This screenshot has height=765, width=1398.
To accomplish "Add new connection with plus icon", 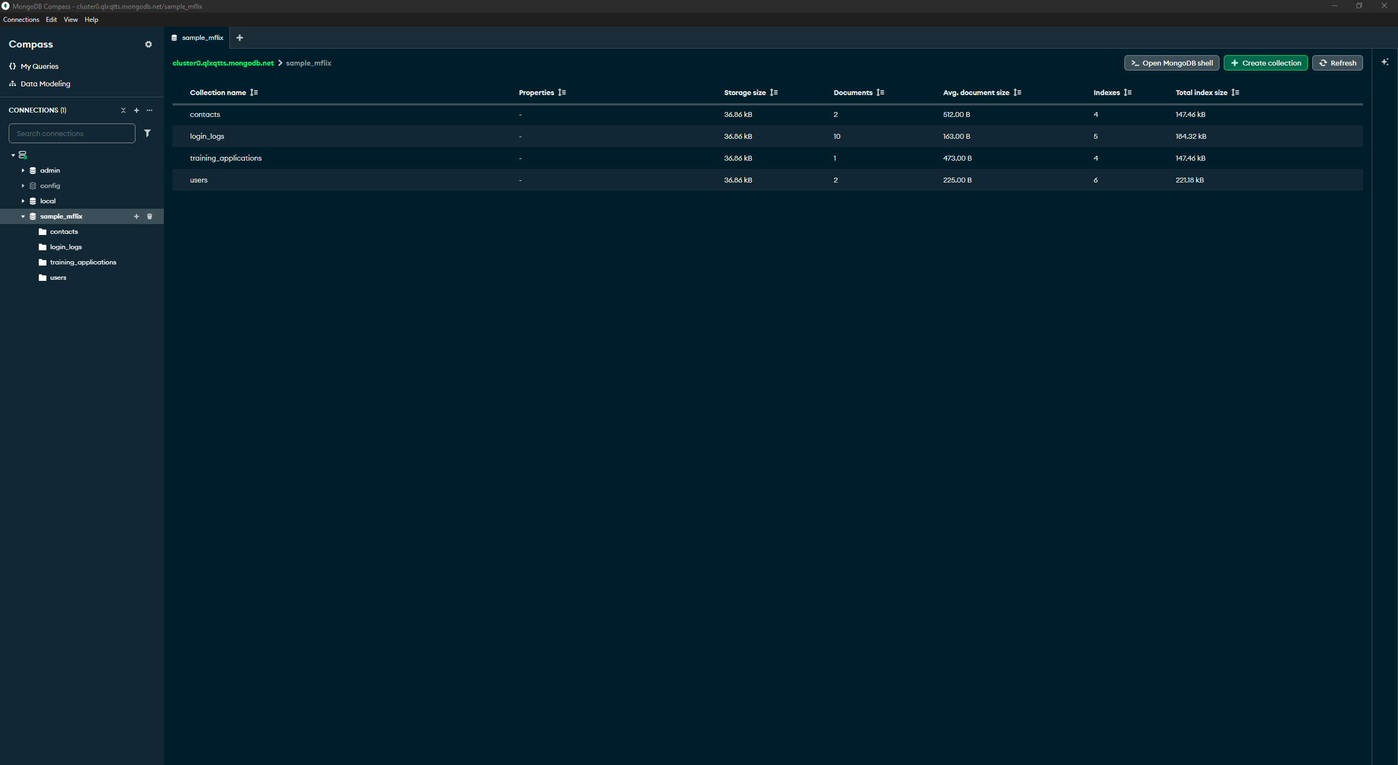I will (x=137, y=110).
